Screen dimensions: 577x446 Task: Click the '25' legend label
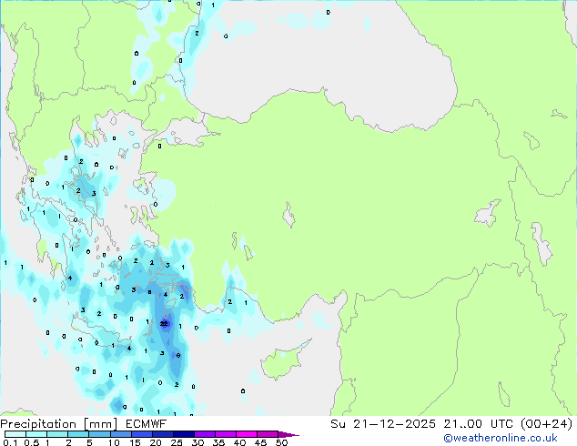177,442
